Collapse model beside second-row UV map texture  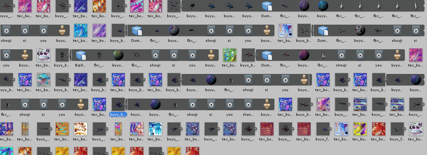tap(312, 31)
